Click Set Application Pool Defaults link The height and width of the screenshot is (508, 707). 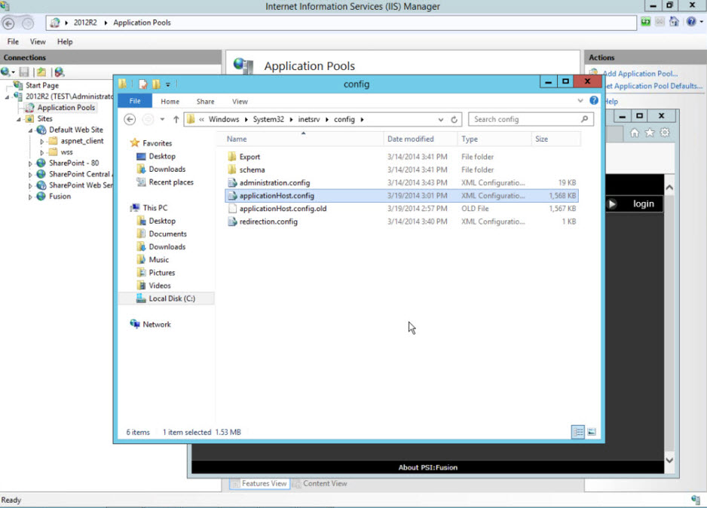click(x=653, y=86)
